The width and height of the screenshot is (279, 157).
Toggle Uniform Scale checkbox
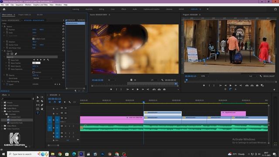(x=34, y=39)
